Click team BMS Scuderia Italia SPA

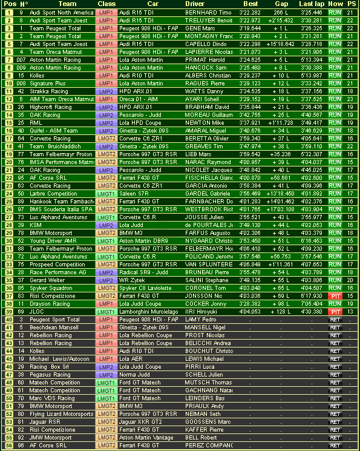pos(61,209)
